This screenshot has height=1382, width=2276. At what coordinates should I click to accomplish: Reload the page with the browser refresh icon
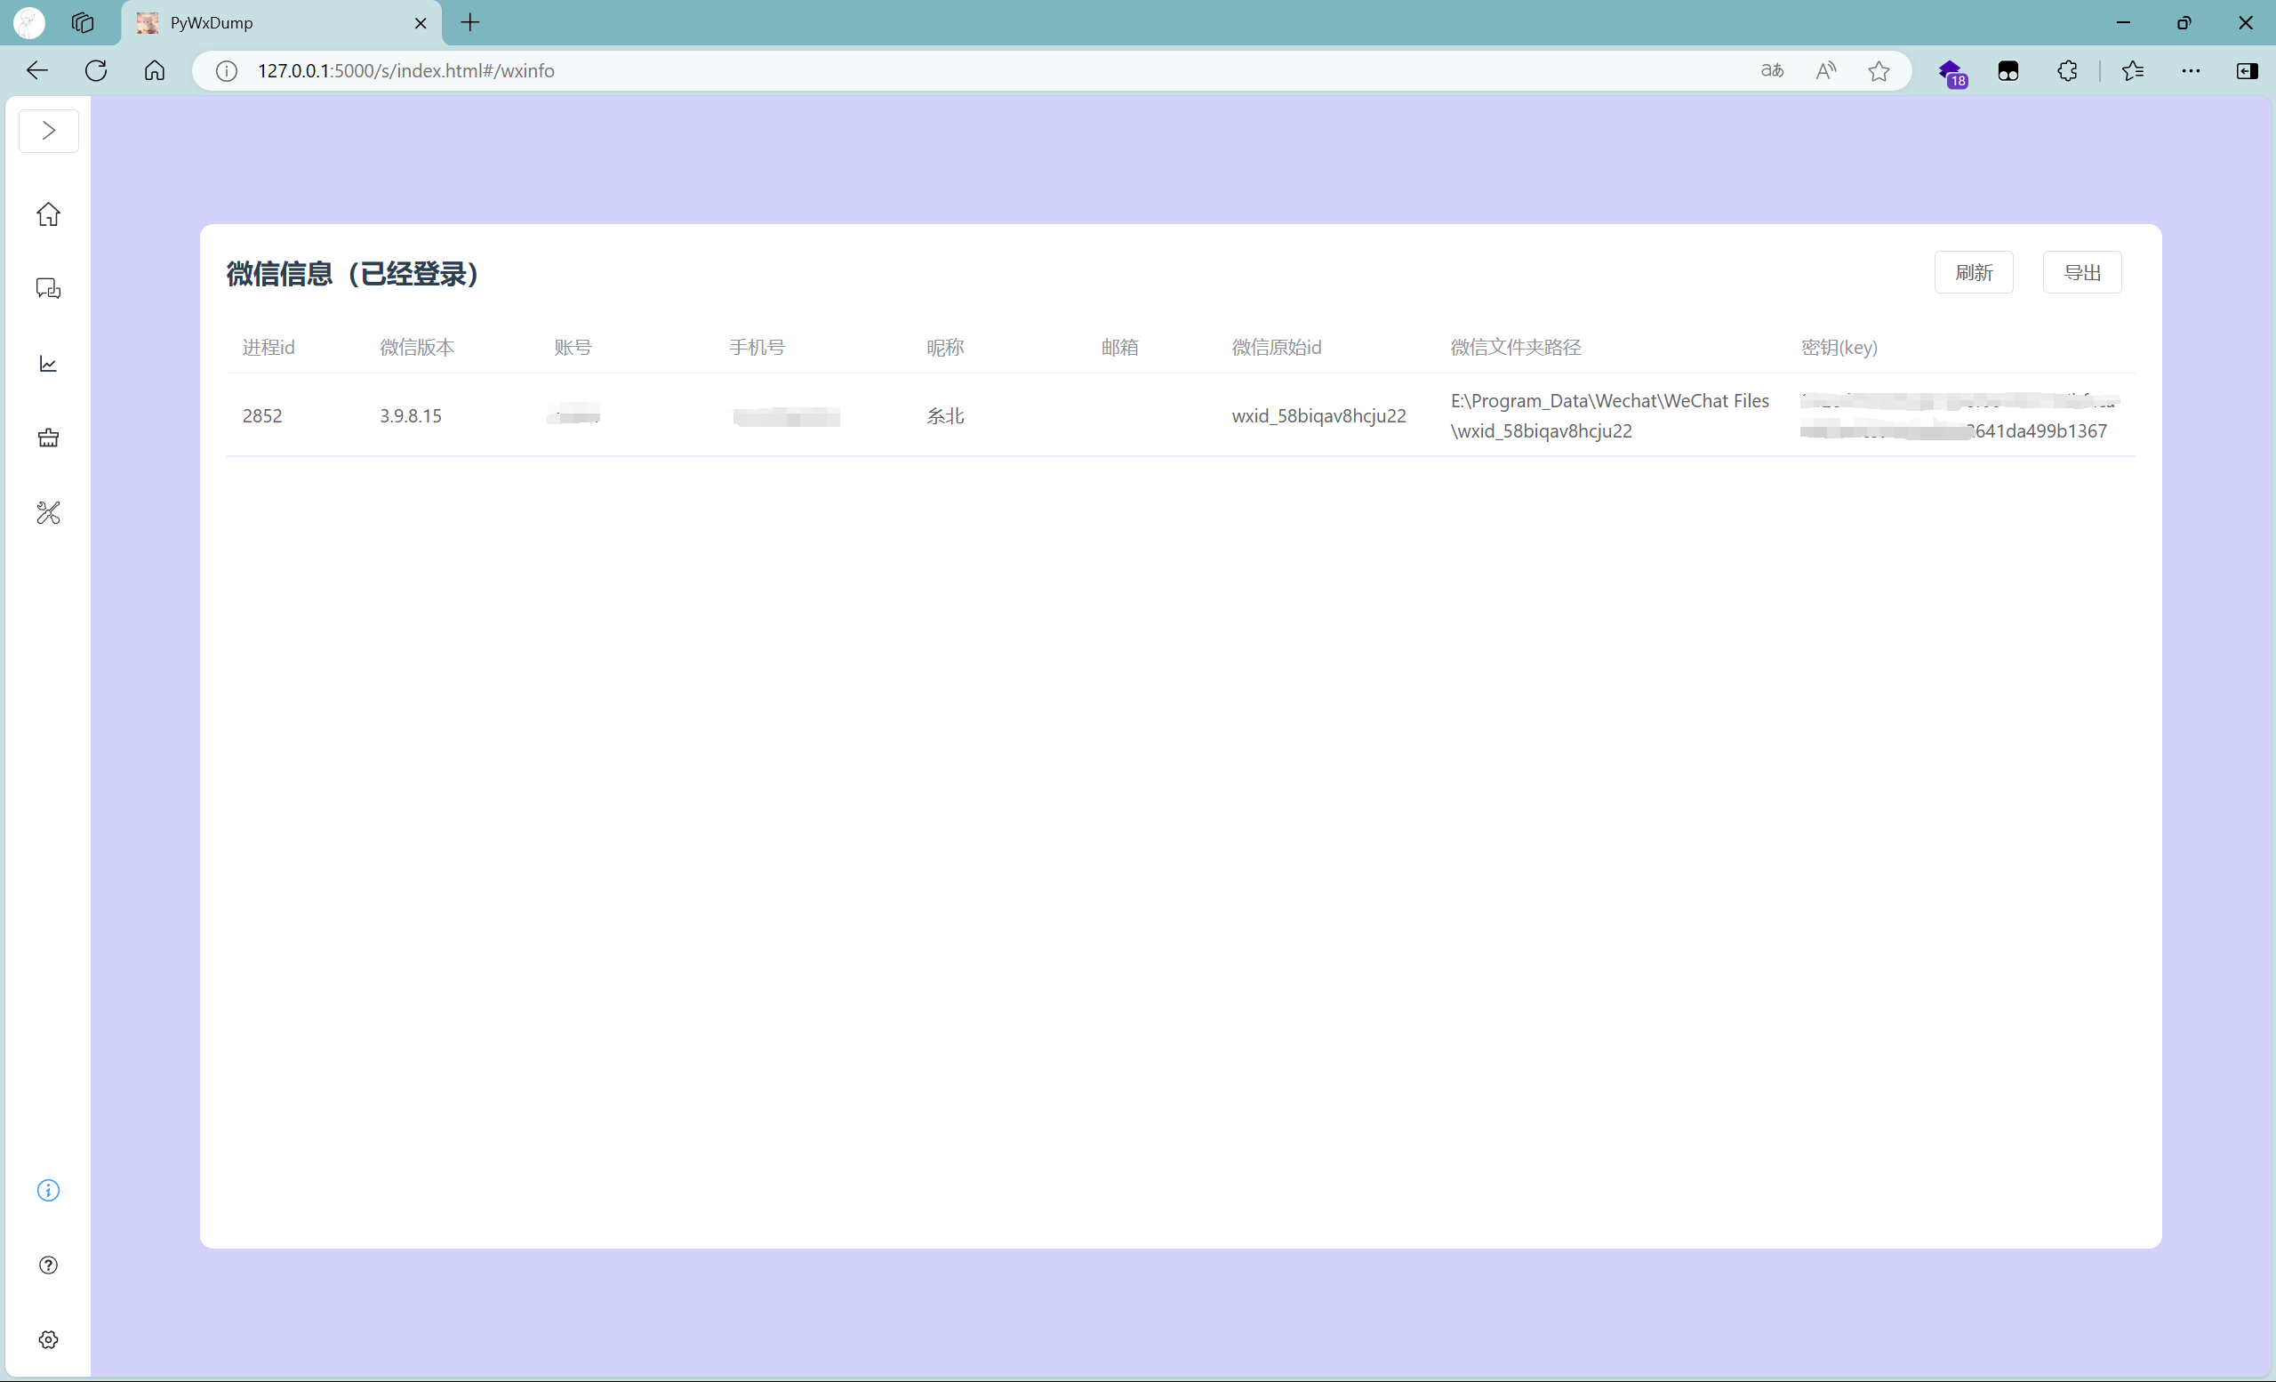[96, 71]
